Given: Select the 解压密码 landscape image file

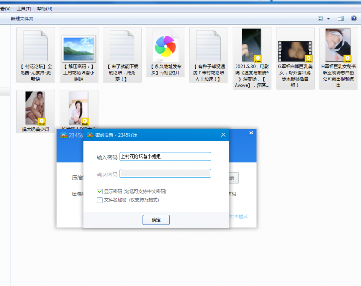Looking at the screenshot, I should click(x=79, y=48).
